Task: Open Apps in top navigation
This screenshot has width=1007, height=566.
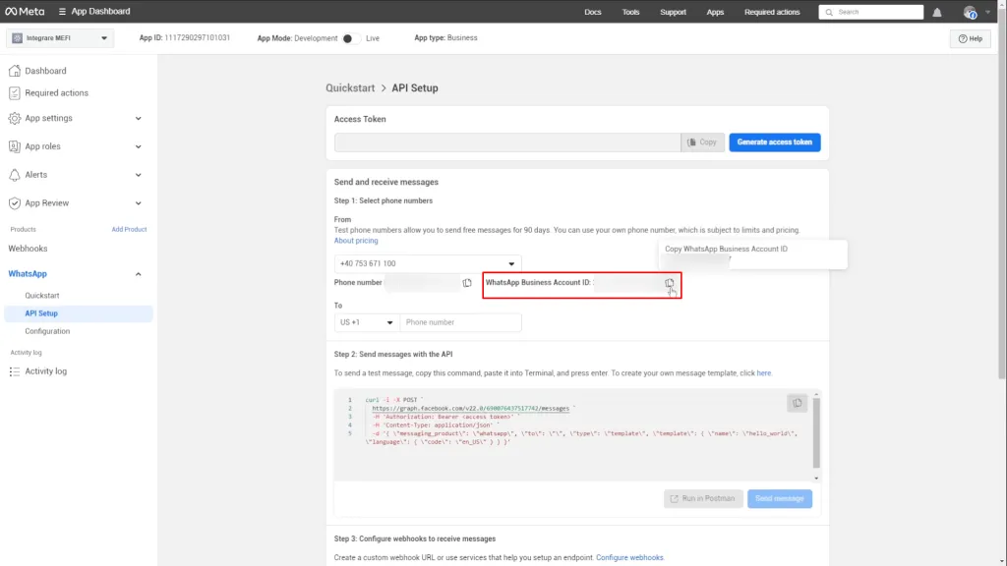Action: 715,12
